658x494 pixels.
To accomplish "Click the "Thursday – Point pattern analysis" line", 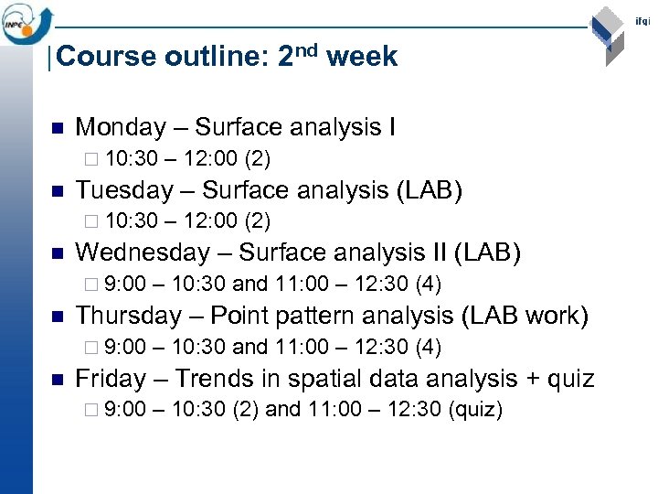I will pyautogui.click(x=332, y=316).
